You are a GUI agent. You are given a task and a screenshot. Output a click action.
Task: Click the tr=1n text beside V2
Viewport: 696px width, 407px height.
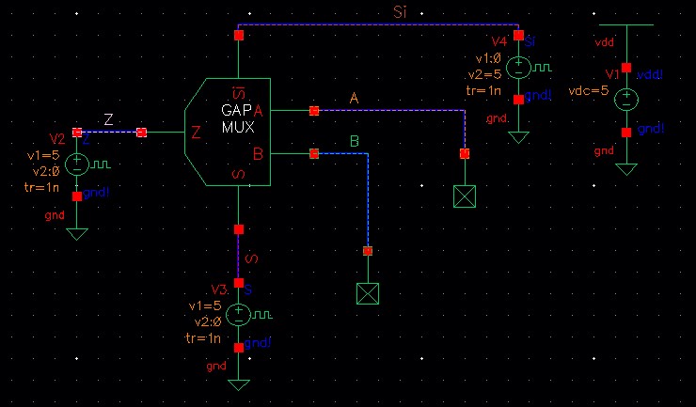41,187
